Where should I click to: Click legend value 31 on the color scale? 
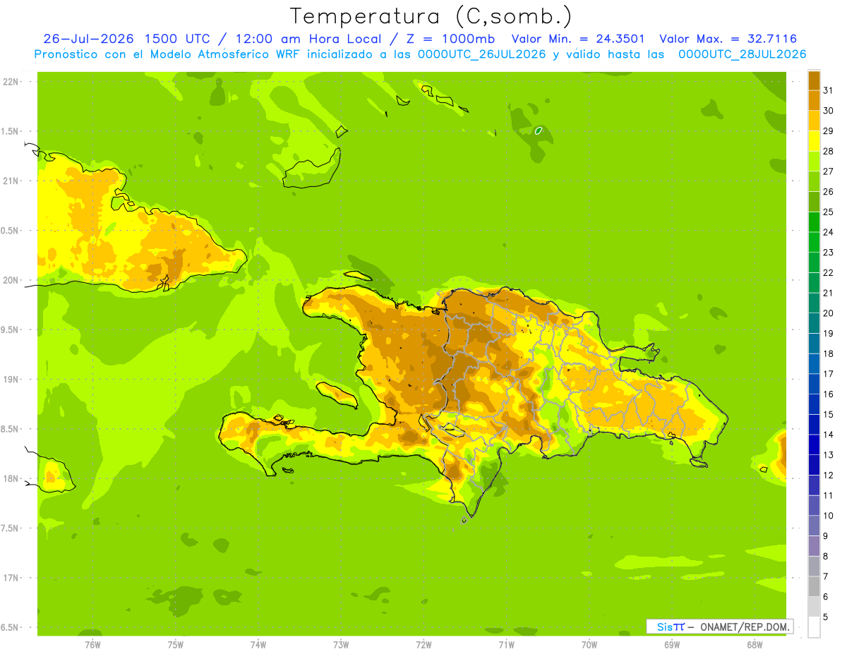click(x=829, y=90)
